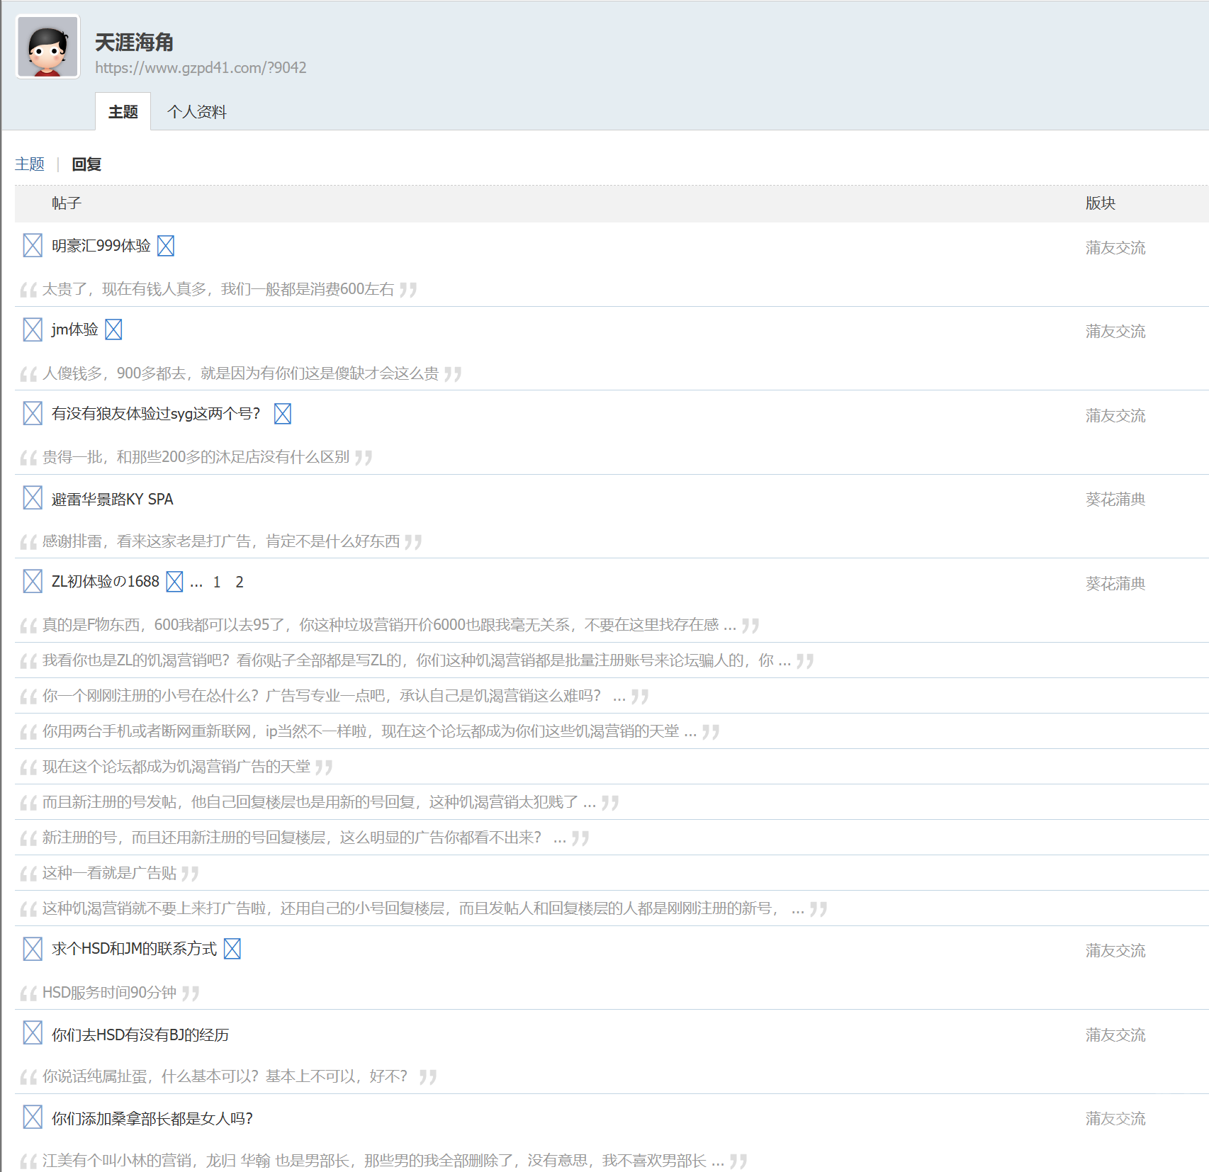Click the icon after jm体验 title
This screenshot has width=1209, height=1172.
pyautogui.click(x=114, y=329)
